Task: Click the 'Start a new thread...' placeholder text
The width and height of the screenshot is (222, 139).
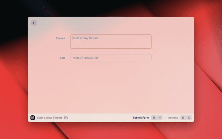Action: click(87, 38)
